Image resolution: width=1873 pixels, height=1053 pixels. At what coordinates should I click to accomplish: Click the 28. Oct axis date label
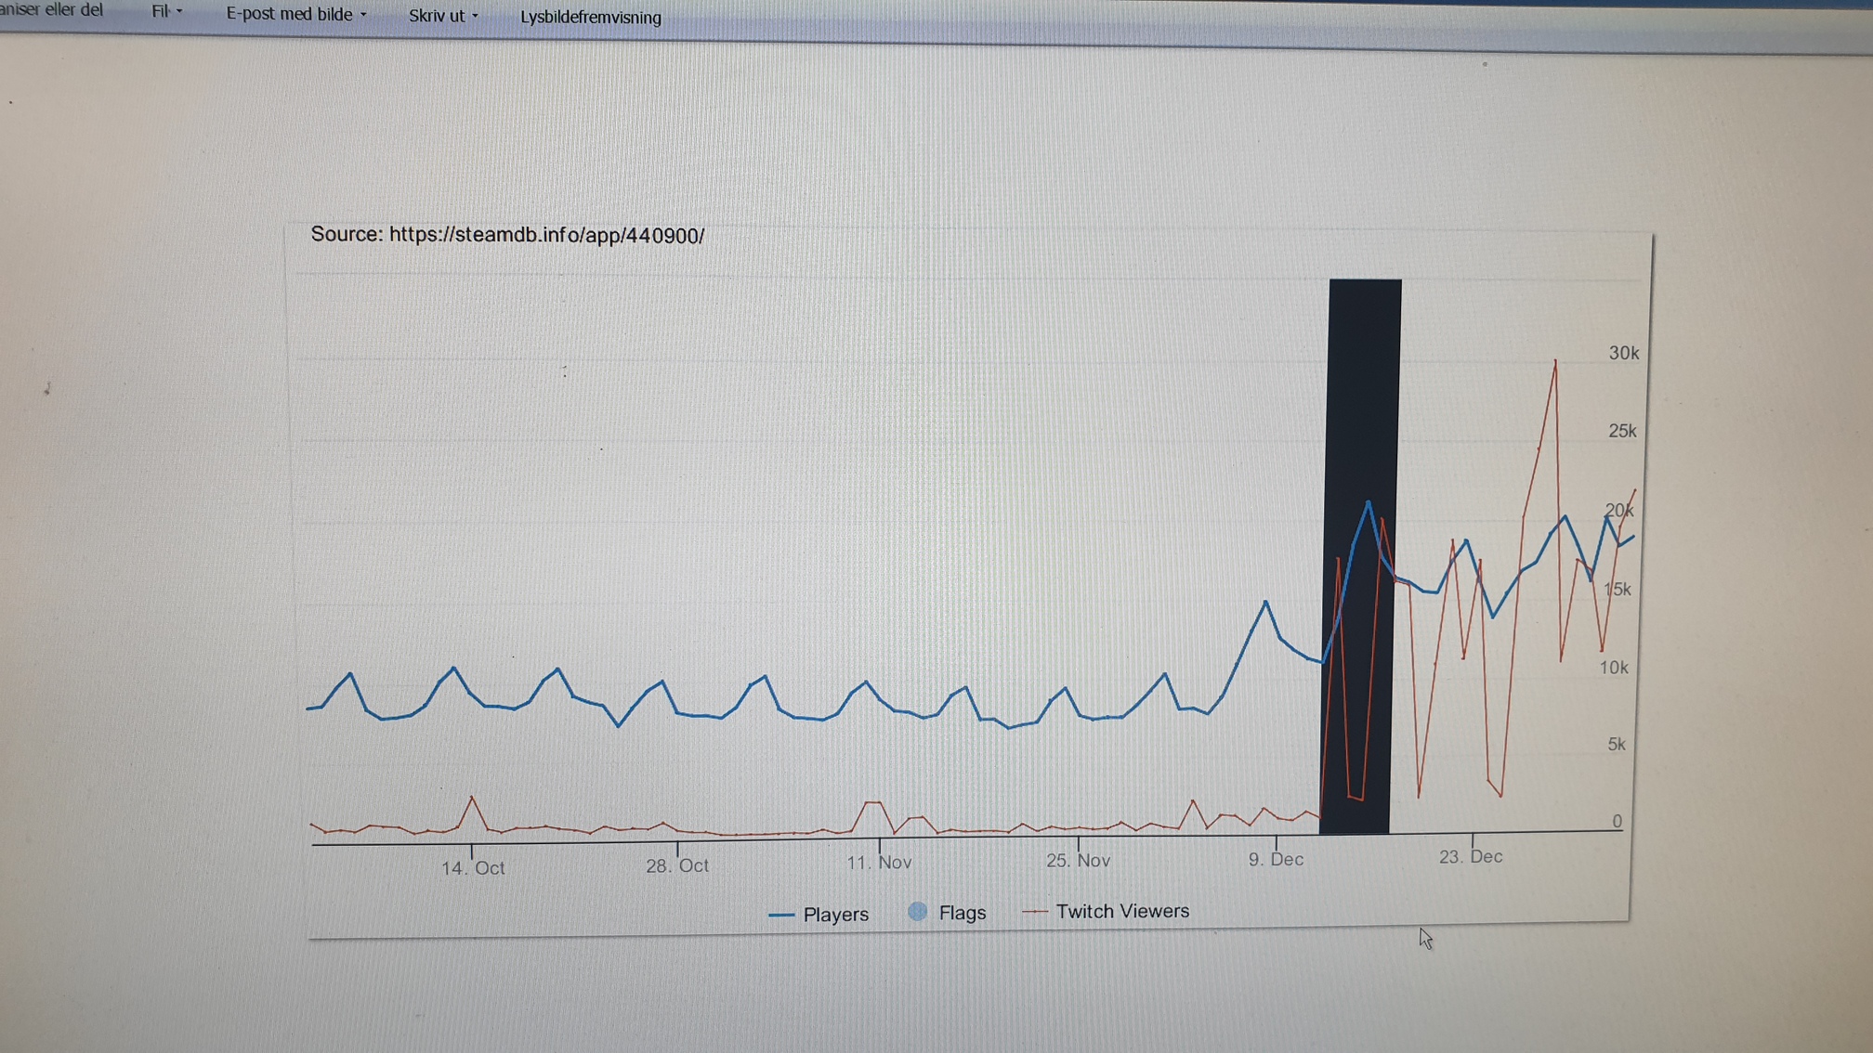677,865
